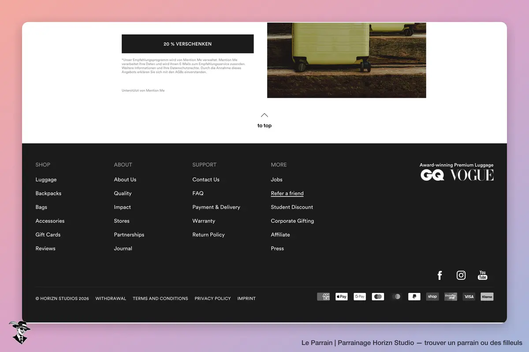Viewport: 529px width, 352px height.
Task: Visit the Stores link
Action: click(x=122, y=221)
